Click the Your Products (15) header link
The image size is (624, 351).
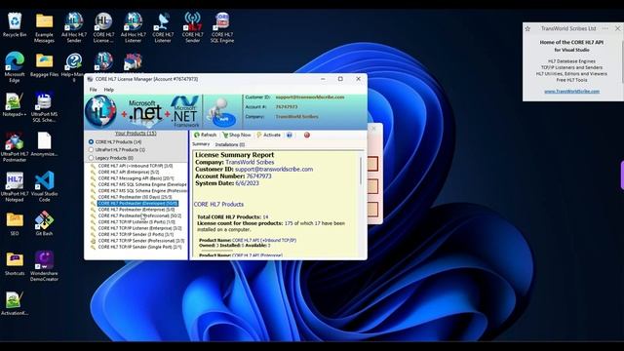pos(136,134)
